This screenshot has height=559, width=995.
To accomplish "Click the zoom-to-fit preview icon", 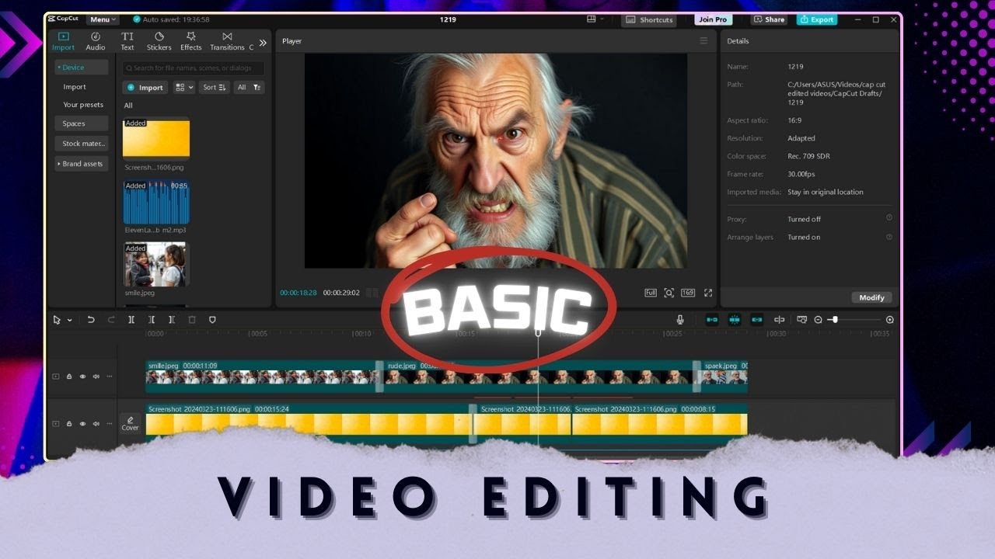I will click(669, 293).
